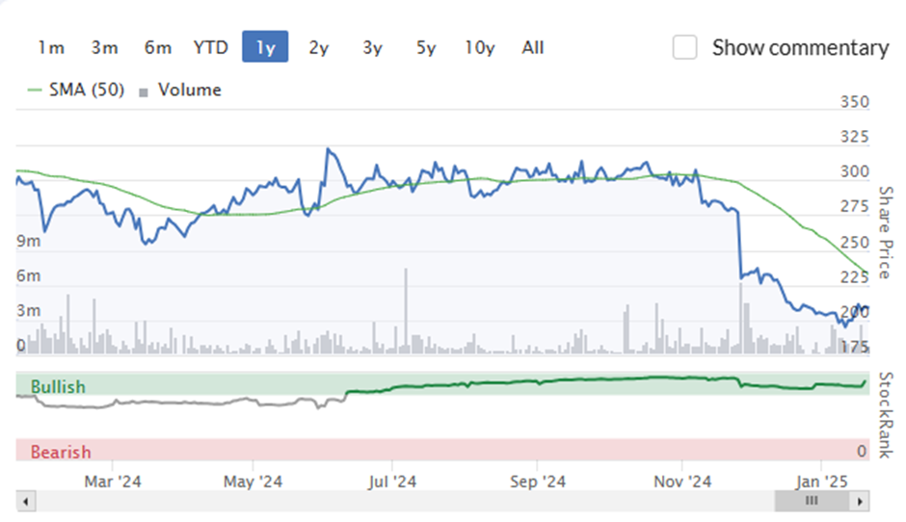This screenshot has width=906, height=522.
Task: Click the 9m volume axis label
Action: [x=28, y=241]
